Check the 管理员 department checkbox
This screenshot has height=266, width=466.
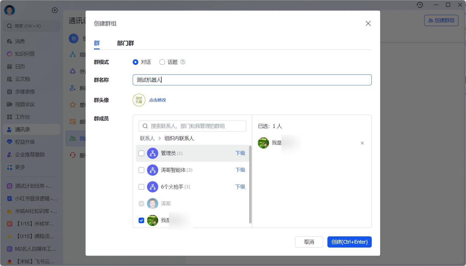tap(141, 153)
